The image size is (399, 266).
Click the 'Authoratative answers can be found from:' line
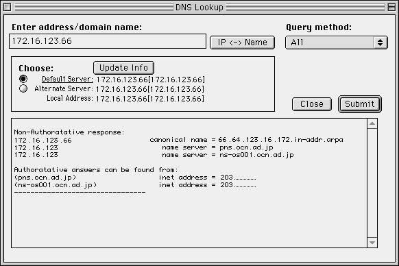pyautogui.click(x=96, y=170)
